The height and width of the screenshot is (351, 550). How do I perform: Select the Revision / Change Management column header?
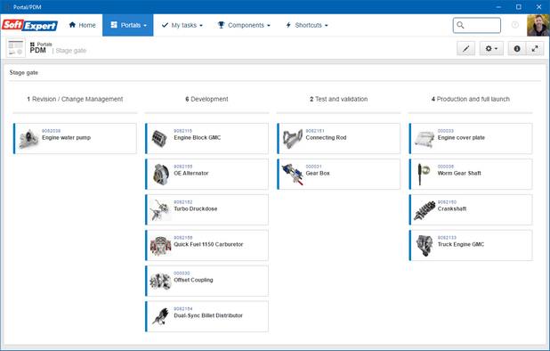pyautogui.click(x=75, y=99)
